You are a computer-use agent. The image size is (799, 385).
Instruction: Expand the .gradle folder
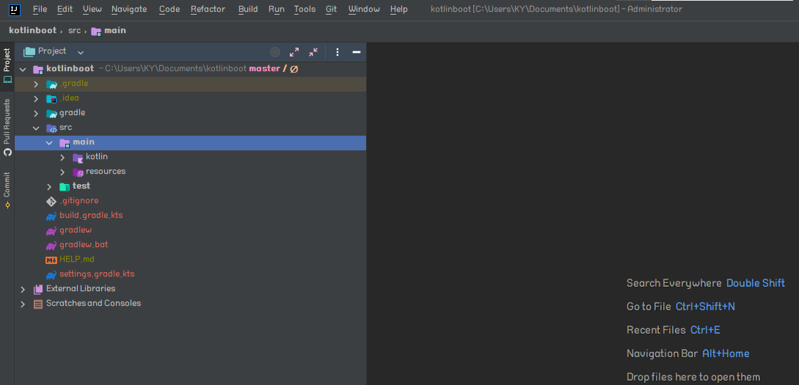[x=36, y=84]
